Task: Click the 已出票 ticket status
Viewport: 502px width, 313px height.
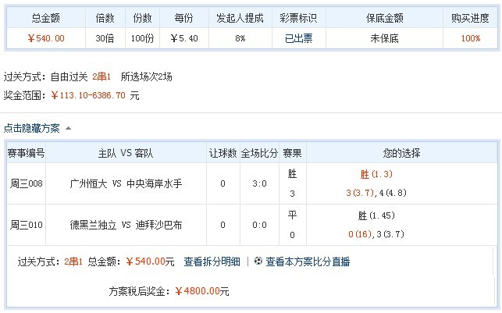Action: (299, 38)
